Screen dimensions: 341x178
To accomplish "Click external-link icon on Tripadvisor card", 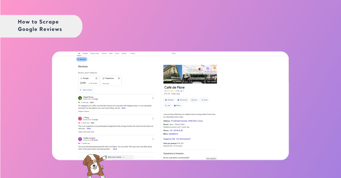I will pos(119,78).
